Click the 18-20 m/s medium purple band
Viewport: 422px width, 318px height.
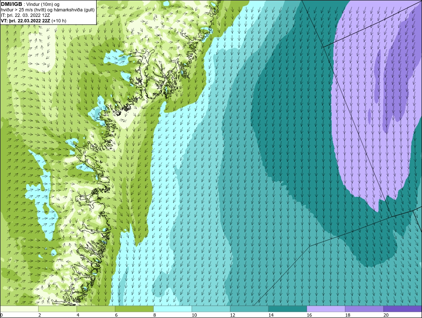point(364,309)
